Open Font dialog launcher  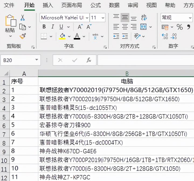pos(105,47)
